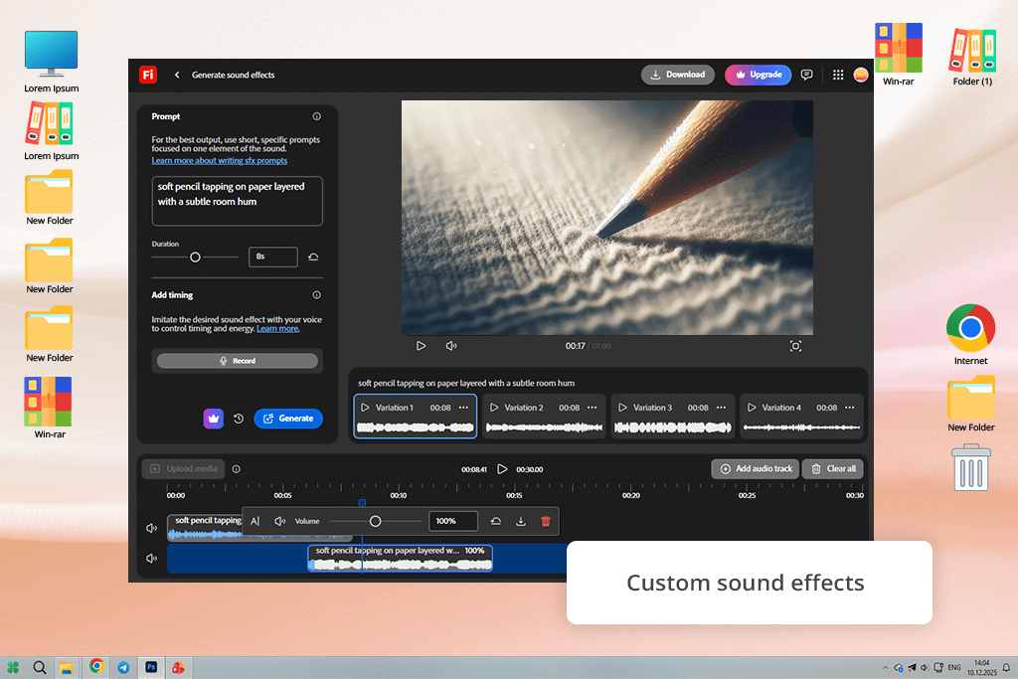This screenshot has height=679, width=1018.
Task: Show Prompt section info icon
Action: [317, 116]
